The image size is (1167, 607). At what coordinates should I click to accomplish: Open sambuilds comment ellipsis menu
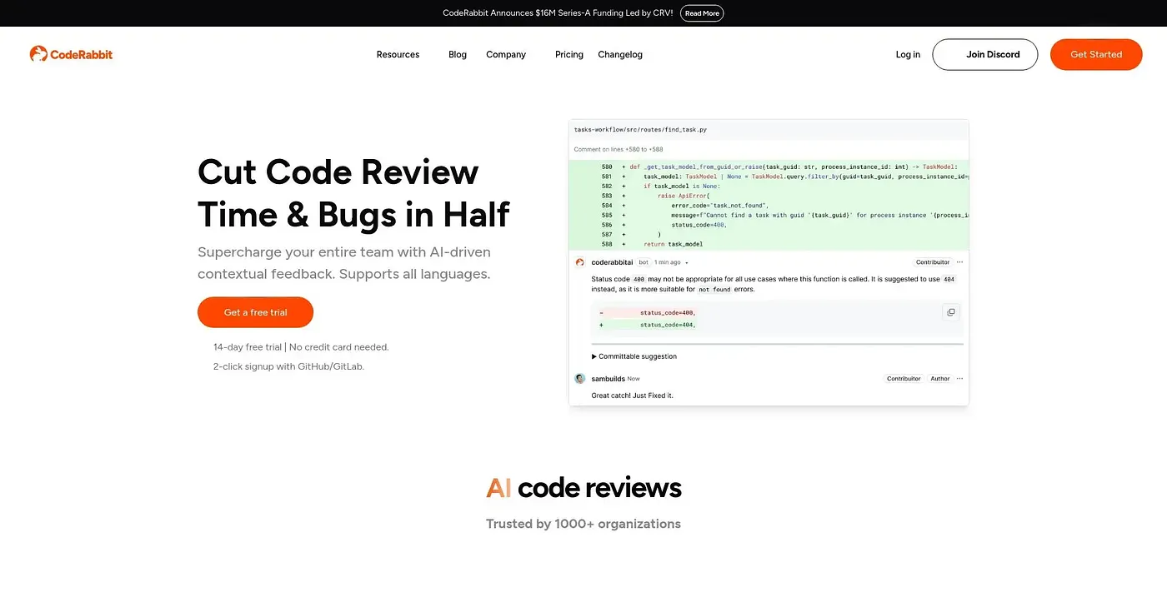pos(959,379)
